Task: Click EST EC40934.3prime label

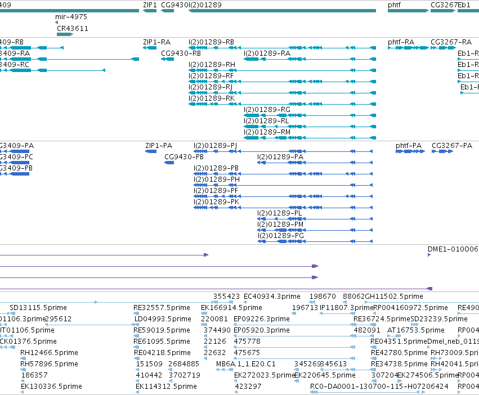Action: point(272,297)
